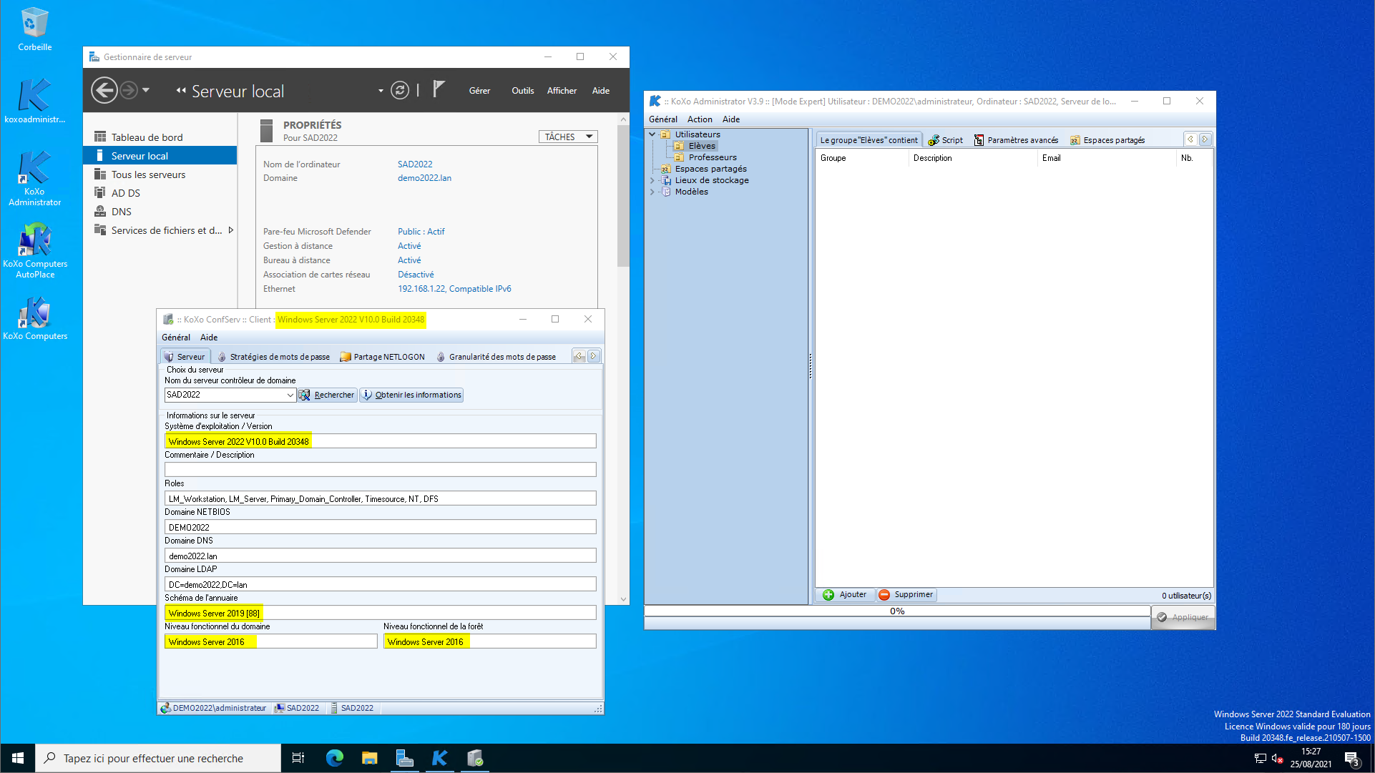The image size is (1375, 773).
Task: Select the Le groupe "Elèves" contient tab
Action: pos(868,140)
